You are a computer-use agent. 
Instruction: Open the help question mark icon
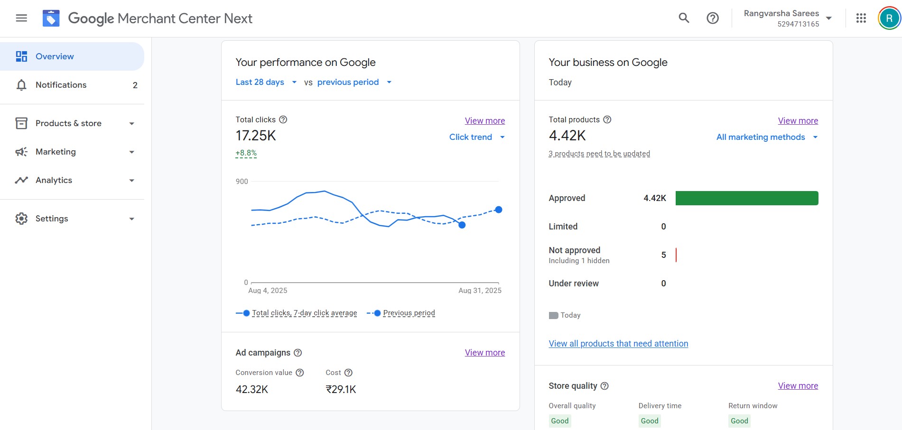click(x=712, y=18)
